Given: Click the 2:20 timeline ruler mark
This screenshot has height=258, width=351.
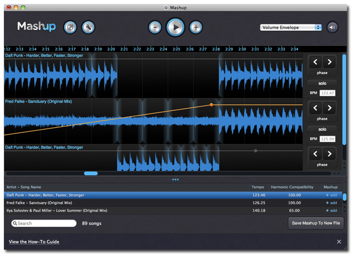Looking at the screenshot, I should tap(111, 49).
